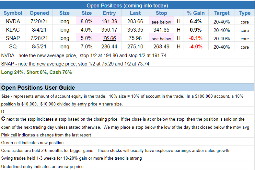The width and height of the screenshot is (255, 170).
Task: Select the 'Core trades are held 2-6 months' line
Action: [x=116, y=151]
